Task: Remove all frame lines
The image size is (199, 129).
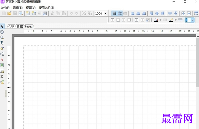Action: click(x=142, y=20)
